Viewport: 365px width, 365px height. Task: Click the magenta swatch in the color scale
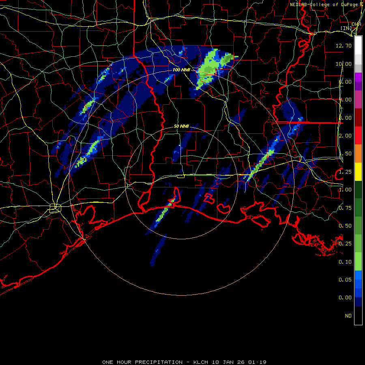[358, 77]
